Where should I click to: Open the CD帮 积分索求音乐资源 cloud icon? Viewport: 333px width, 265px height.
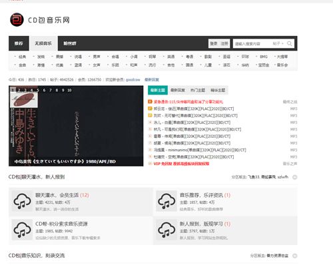click(x=22, y=230)
